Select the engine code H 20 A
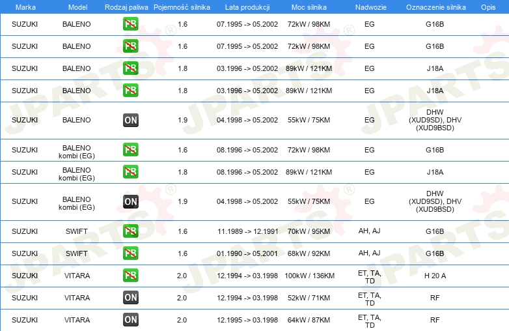 click(435, 276)
